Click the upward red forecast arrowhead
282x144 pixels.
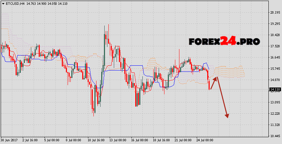215,78
